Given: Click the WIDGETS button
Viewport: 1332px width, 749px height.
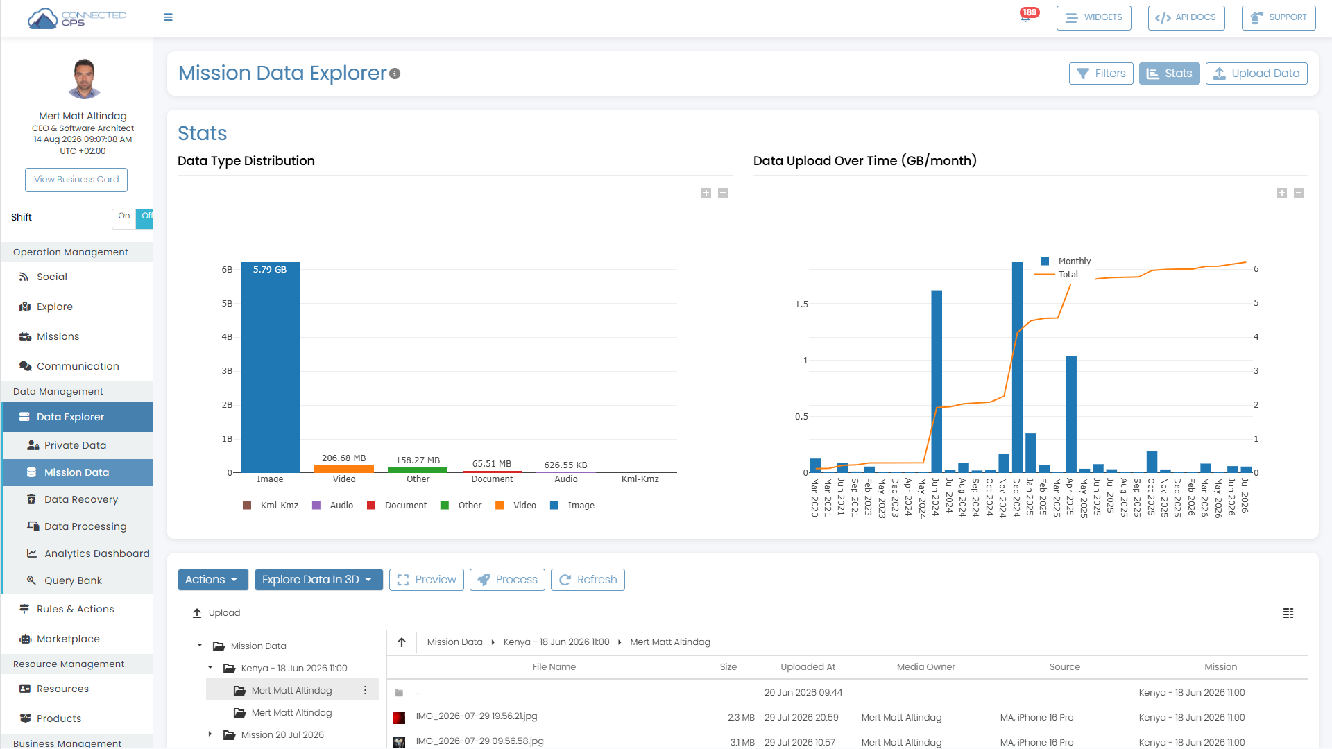Looking at the screenshot, I should coord(1094,18).
